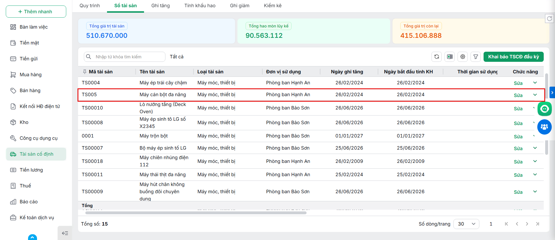Click the Tiền gửi card icon

click(13, 59)
